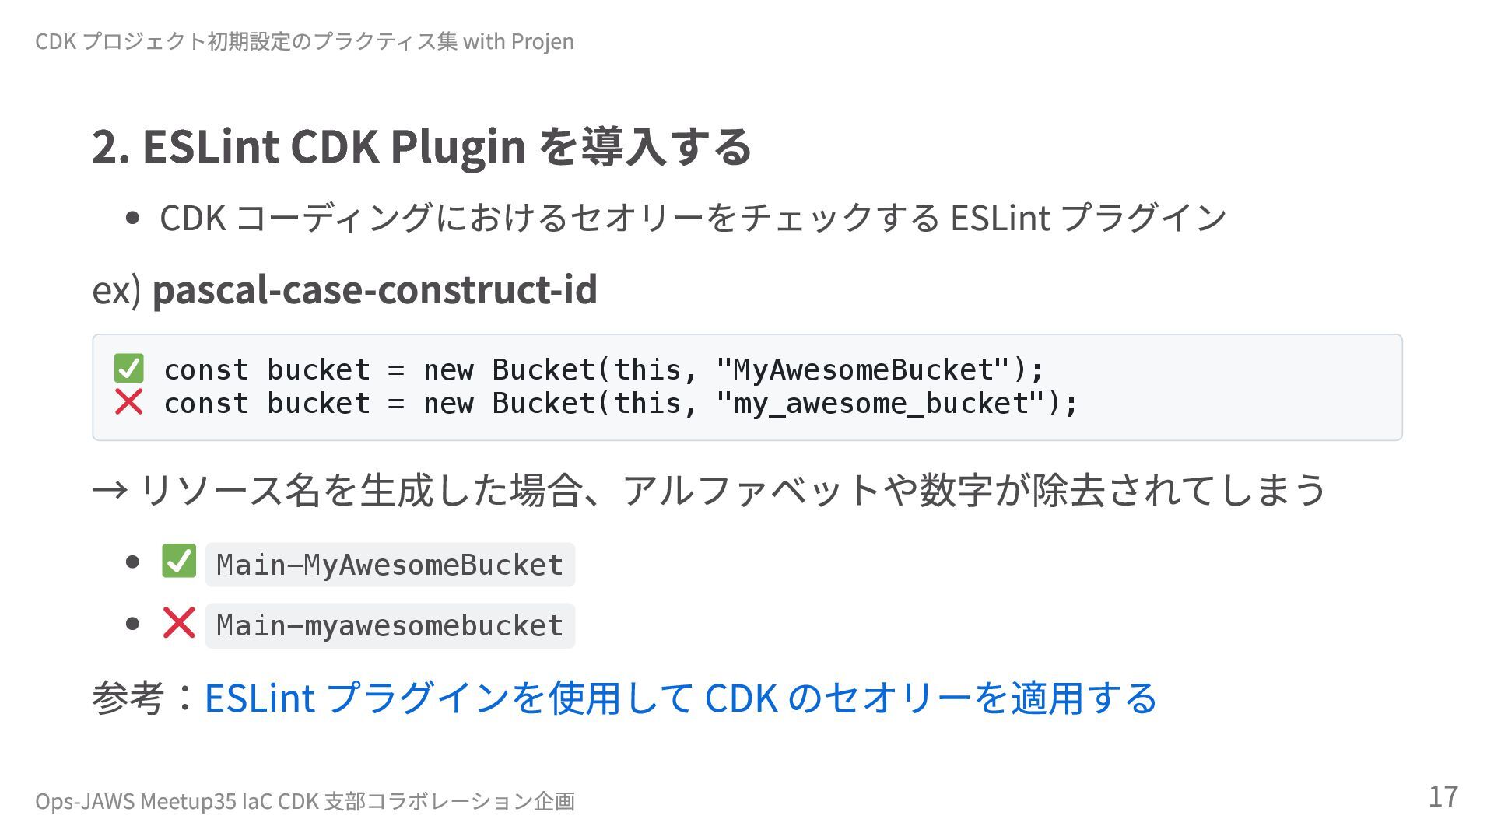
Task: Click the slide title ESLint CDK Plugin を導入する
Action: [x=422, y=145]
